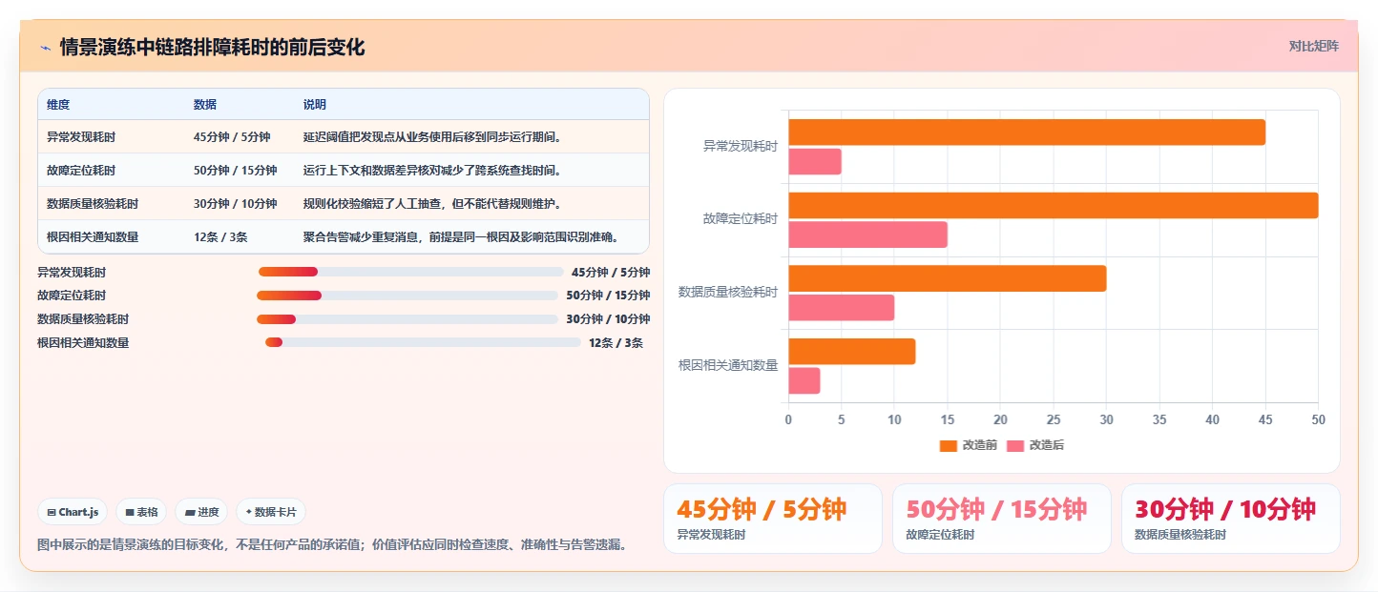Click the footnote starting 图中展示的是情景演练
The width and height of the screenshot is (1378, 592).
pyautogui.click(x=333, y=544)
